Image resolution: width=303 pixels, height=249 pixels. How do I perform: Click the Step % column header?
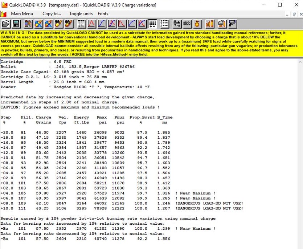(5, 120)
